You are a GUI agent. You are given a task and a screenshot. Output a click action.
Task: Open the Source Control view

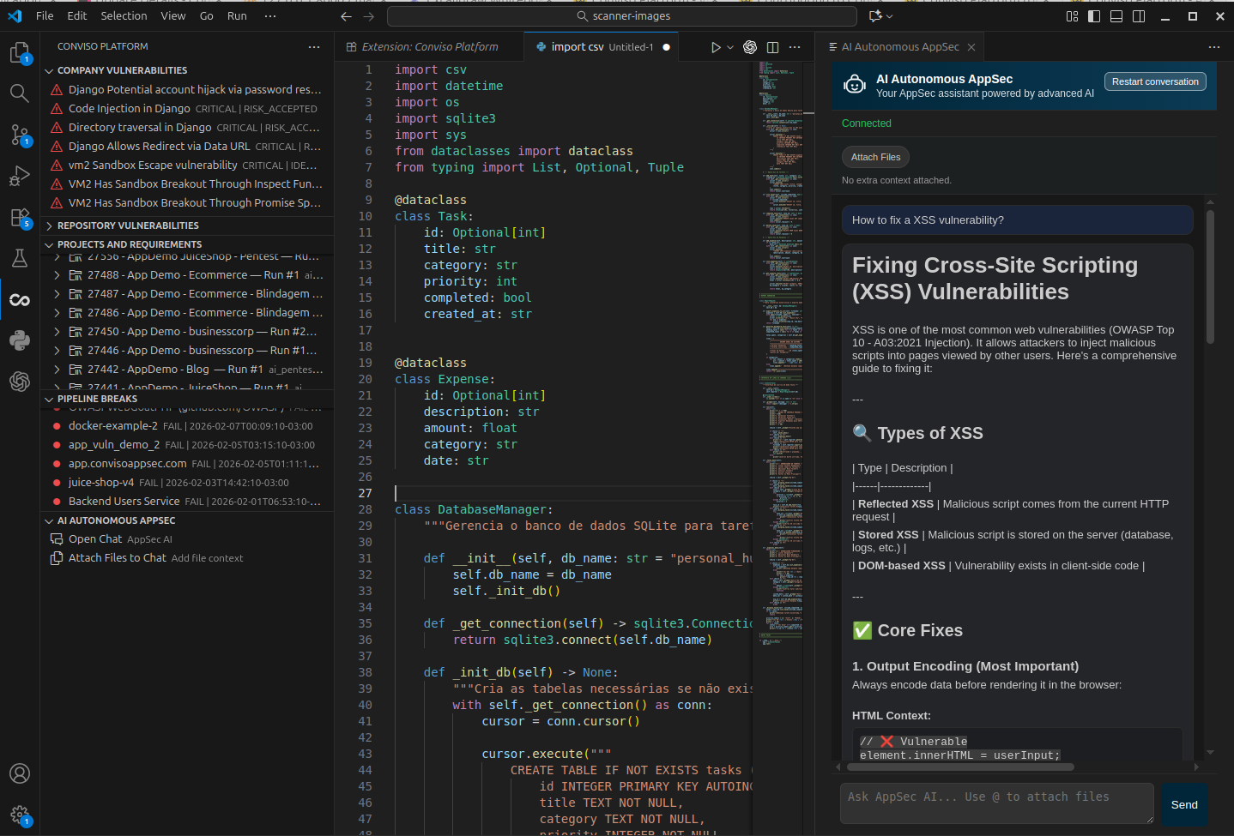tap(20, 135)
